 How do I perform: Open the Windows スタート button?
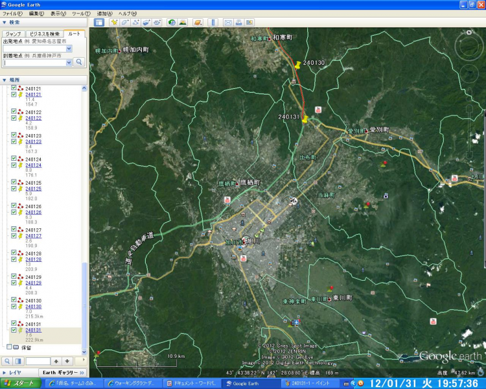[x=21, y=383]
